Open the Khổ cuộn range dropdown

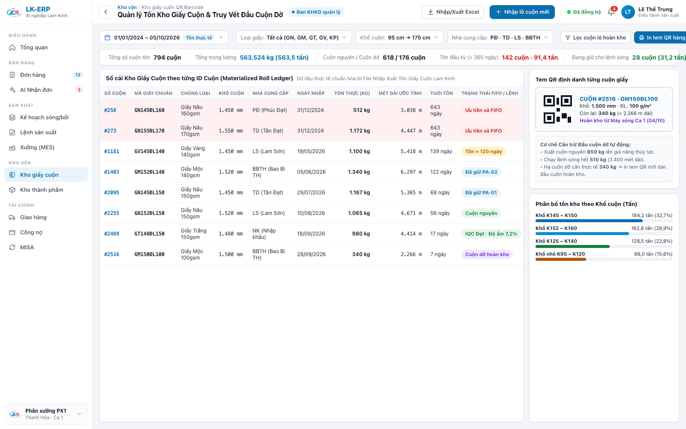(399, 38)
